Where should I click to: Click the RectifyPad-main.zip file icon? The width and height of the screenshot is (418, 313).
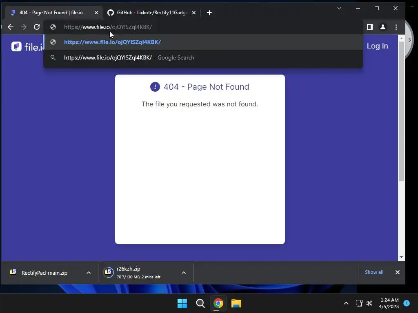tap(13, 272)
